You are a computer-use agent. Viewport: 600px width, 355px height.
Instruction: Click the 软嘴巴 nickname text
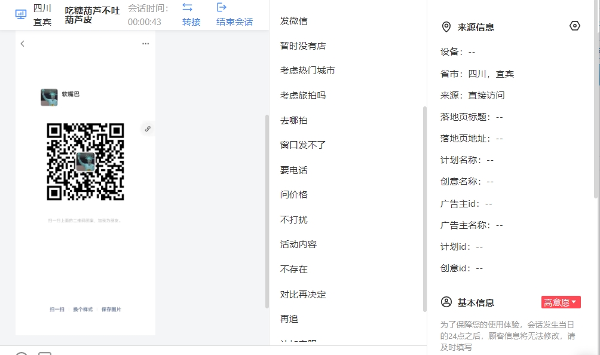click(71, 94)
